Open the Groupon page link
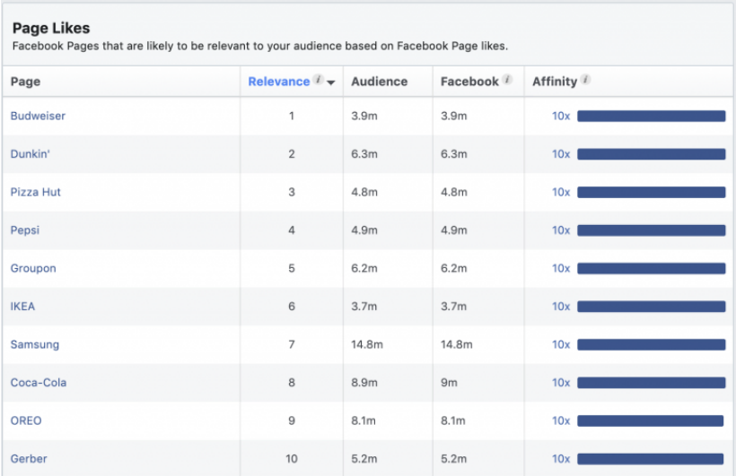The image size is (736, 476). pyautogui.click(x=33, y=268)
